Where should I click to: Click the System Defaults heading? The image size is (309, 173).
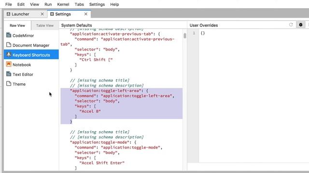(x=76, y=25)
